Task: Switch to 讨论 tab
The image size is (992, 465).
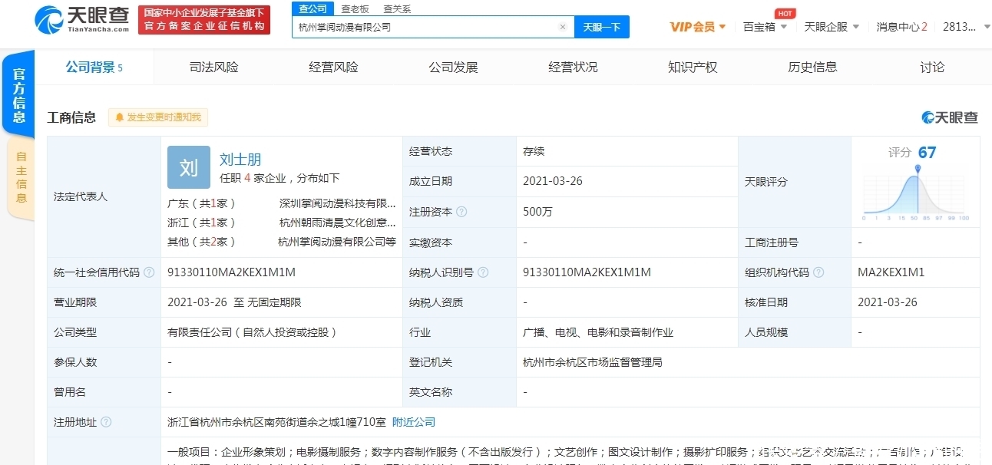Action: (932, 68)
